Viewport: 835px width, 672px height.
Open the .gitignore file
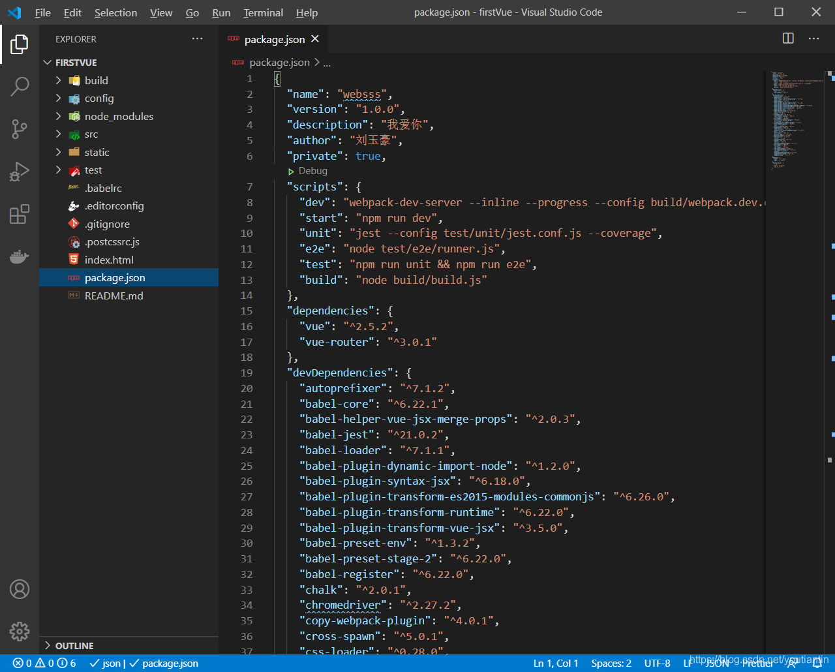pyautogui.click(x=129, y=224)
